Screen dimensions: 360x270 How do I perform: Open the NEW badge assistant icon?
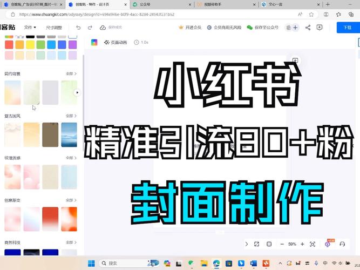click(328, 244)
